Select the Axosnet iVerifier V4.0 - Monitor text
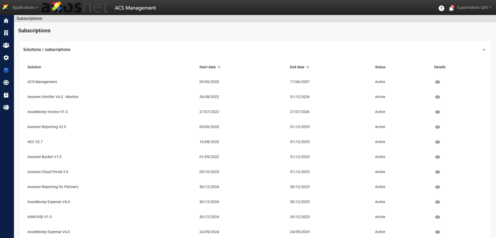 (x=53, y=97)
